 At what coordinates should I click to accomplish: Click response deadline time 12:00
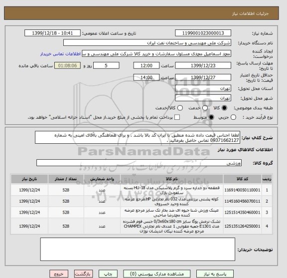tap(146, 65)
